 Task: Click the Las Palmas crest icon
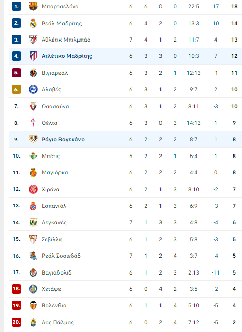[x=33, y=322]
